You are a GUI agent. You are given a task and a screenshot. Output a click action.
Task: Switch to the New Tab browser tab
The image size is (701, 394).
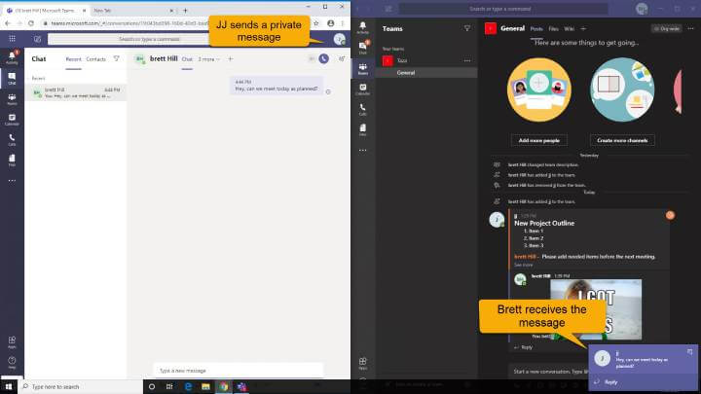133,10
